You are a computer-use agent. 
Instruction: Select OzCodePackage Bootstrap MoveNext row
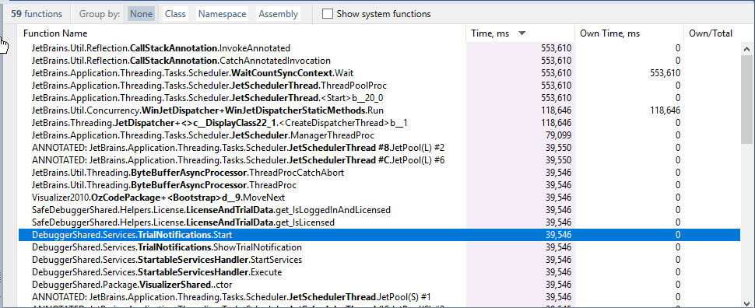(379, 198)
